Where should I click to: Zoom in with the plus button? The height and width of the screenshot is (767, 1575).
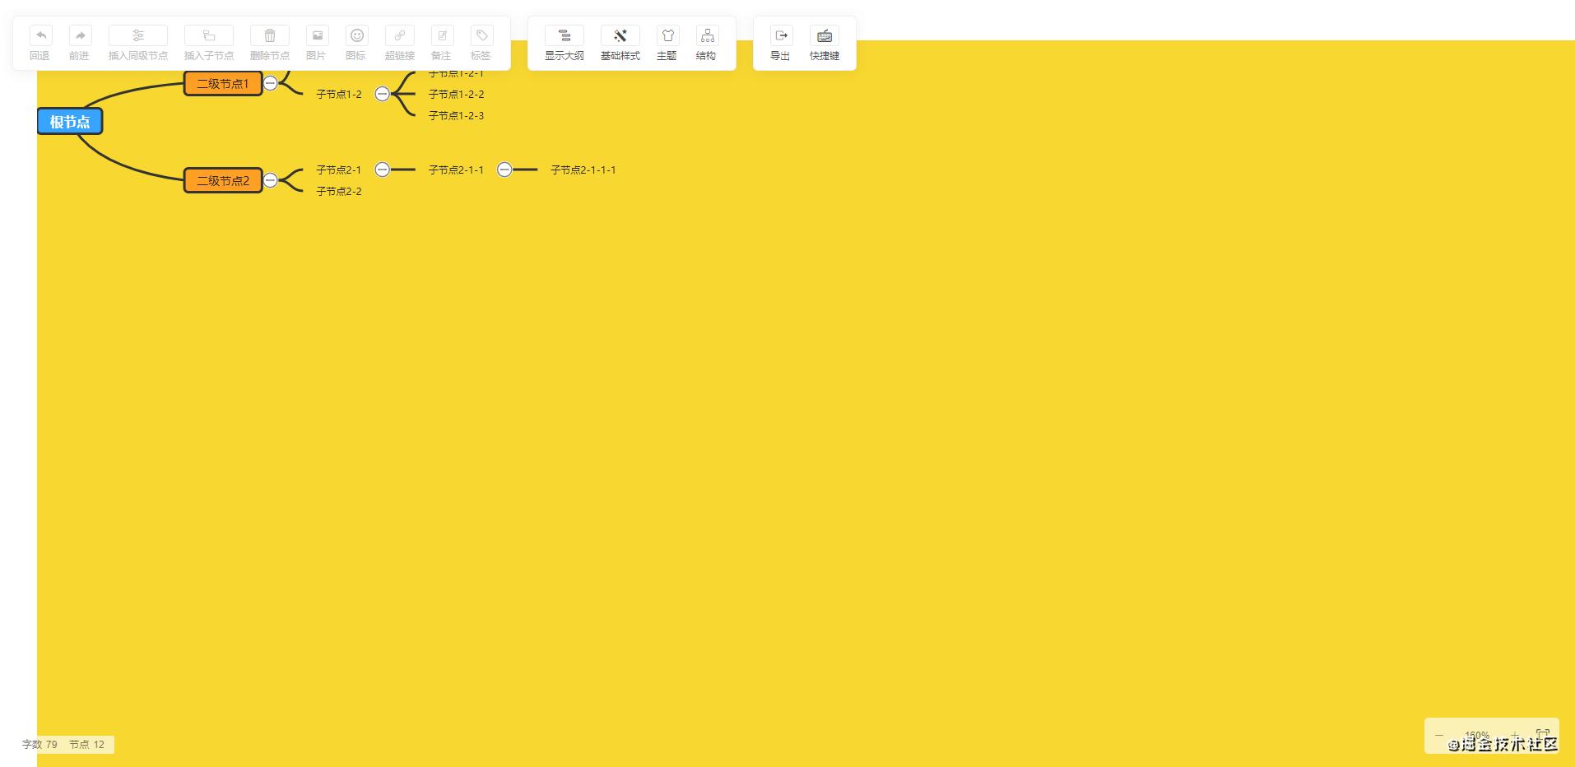pos(1515,735)
